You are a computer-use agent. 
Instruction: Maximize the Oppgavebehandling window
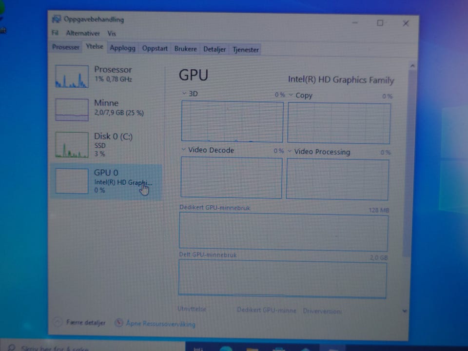pyautogui.click(x=380, y=23)
